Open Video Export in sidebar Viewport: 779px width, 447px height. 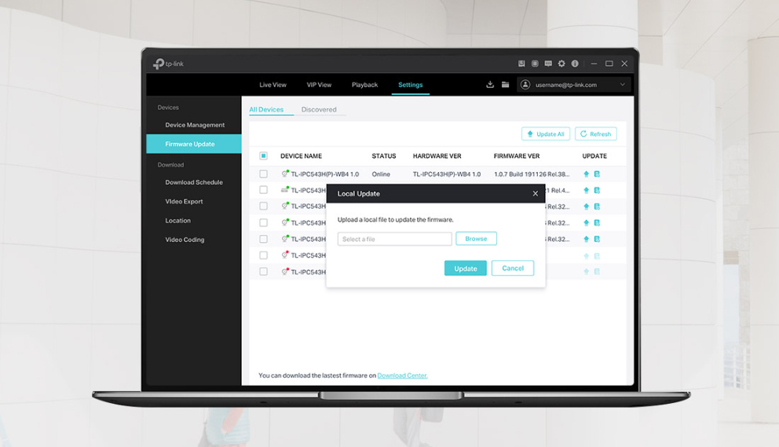184,201
